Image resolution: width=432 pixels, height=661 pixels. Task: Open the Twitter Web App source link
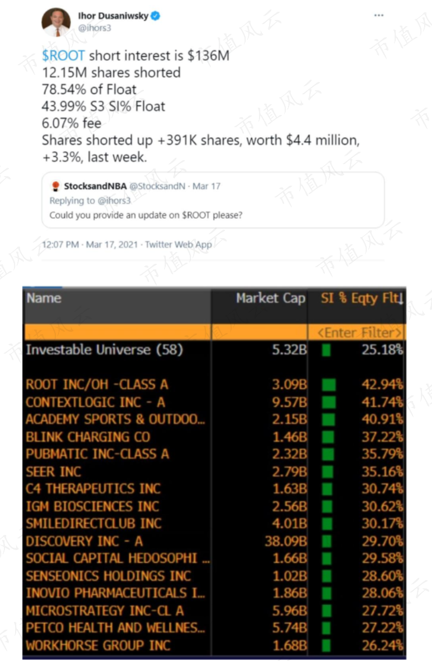(x=179, y=244)
